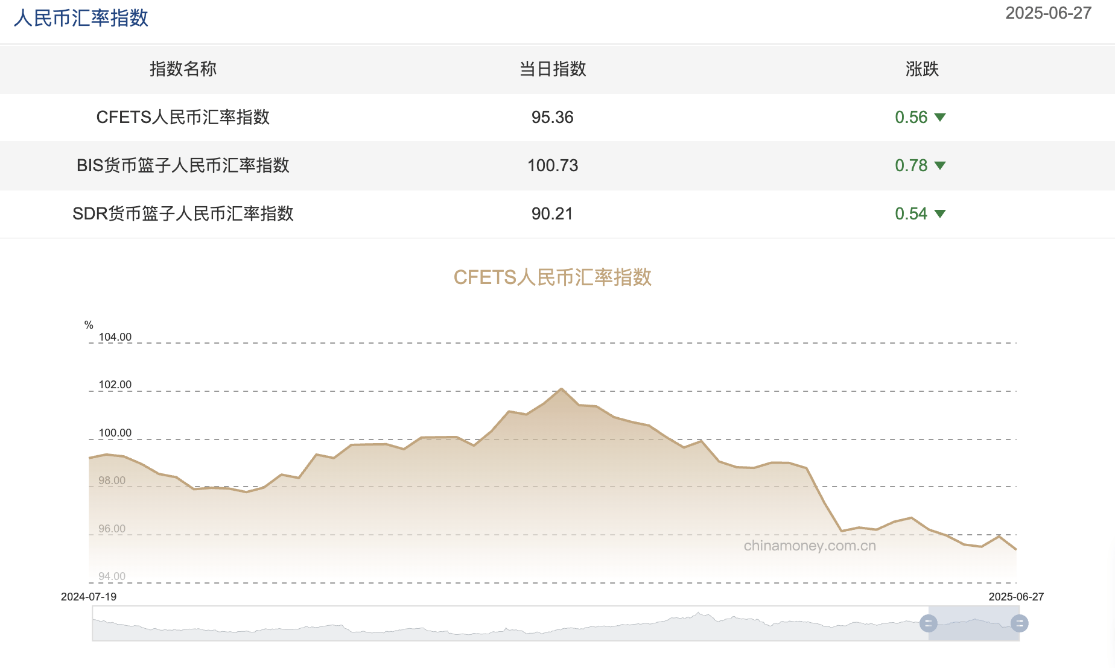Click the 94.00 y-axis label
This screenshot has width=1115, height=668.
click(112, 576)
